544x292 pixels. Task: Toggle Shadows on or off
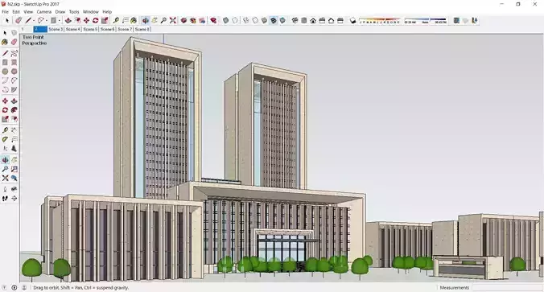tap(352, 20)
